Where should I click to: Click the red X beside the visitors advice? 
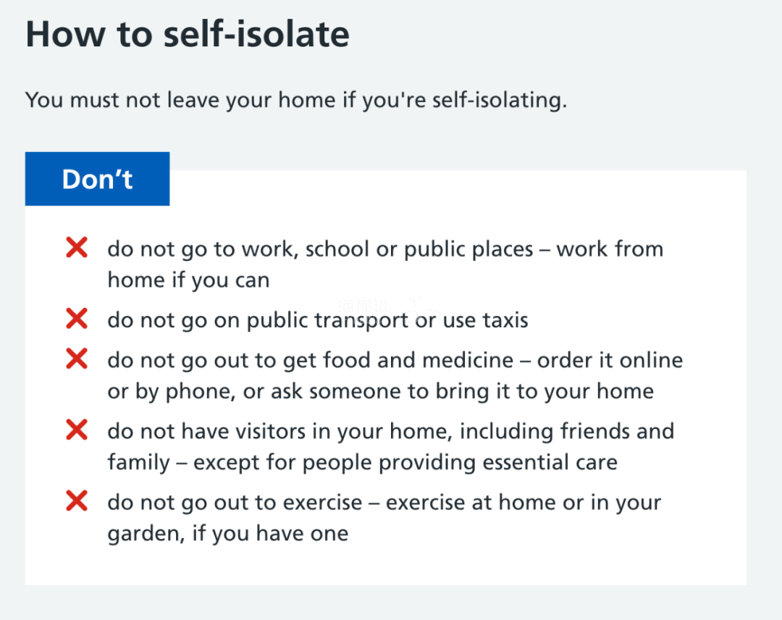77,430
